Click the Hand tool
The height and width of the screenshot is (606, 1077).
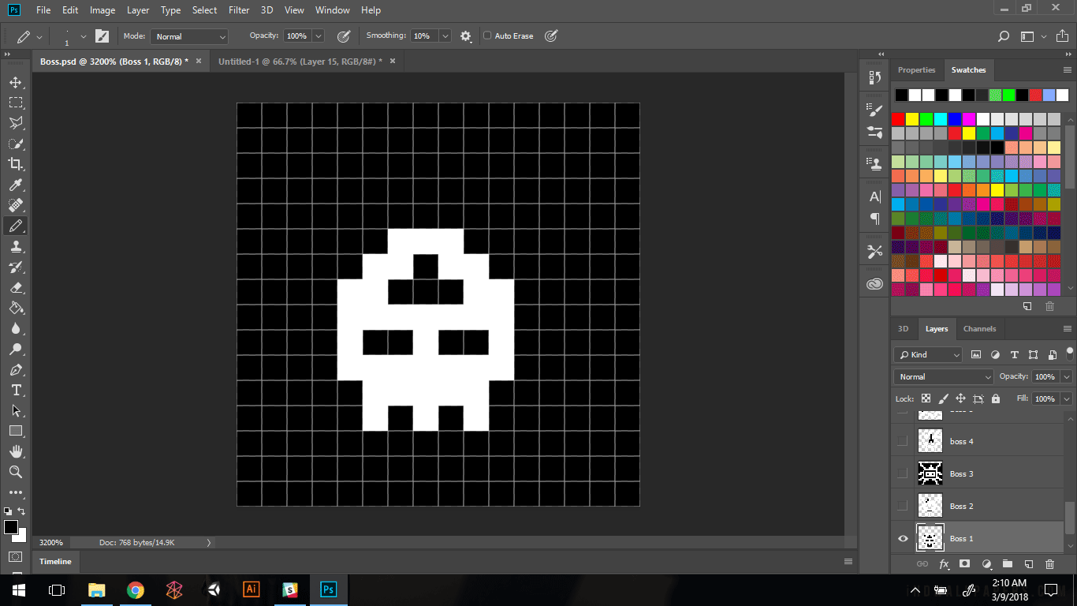[15, 451]
